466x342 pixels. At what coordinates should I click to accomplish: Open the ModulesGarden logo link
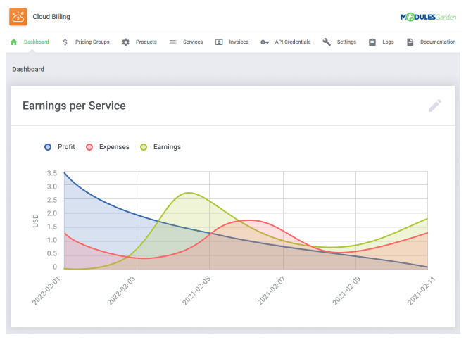(x=428, y=17)
